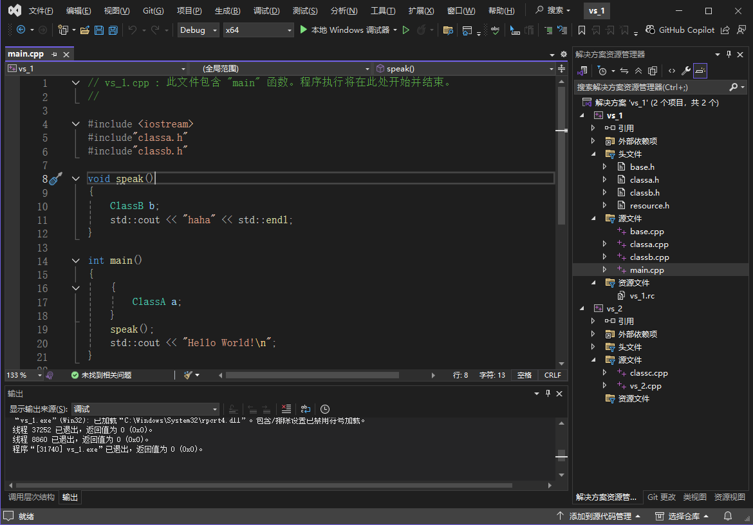This screenshot has width=753, height=525.
Task: Click the navigate backward arrow icon
Action: click(21, 30)
